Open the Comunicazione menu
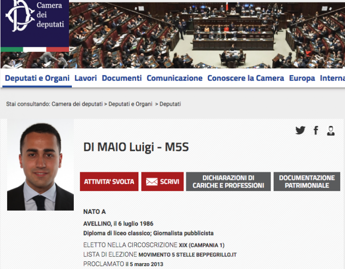The height and width of the screenshot is (269, 345). tap(174, 78)
